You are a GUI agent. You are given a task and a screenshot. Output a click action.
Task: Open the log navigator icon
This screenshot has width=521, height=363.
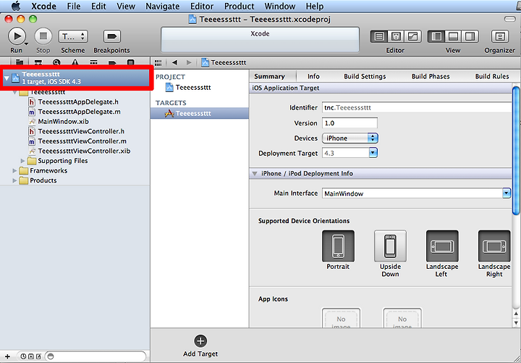(131, 62)
